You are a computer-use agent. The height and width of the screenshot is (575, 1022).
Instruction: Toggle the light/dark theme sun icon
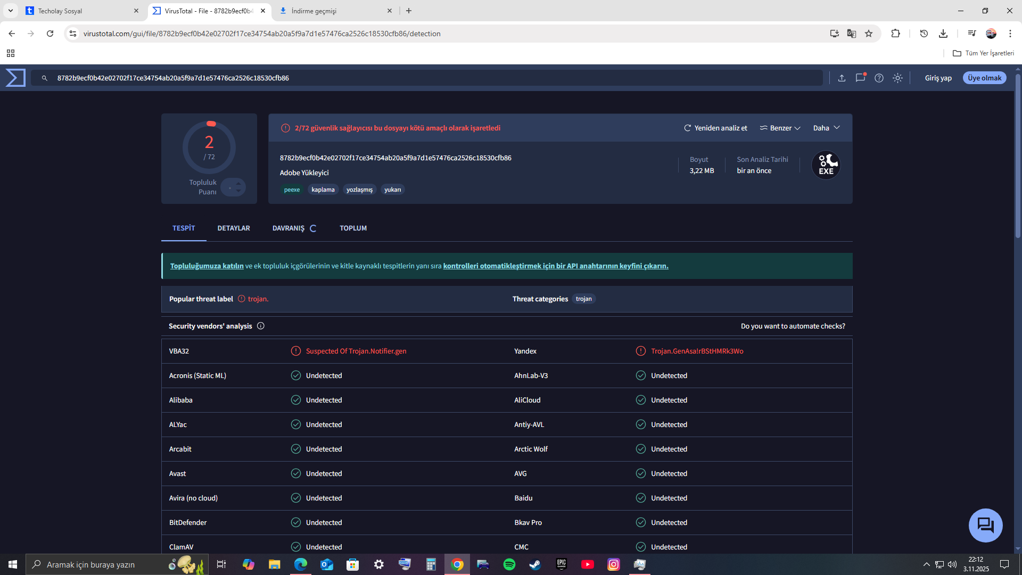pyautogui.click(x=897, y=78)
